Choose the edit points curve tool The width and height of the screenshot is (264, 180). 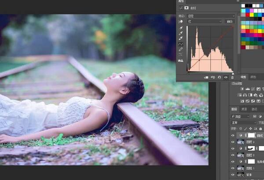(181, 44)
